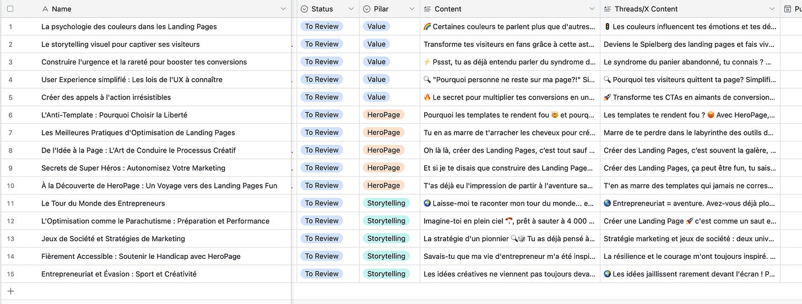
Task: Click the Content field long-text icon
Action: (x=427, y=9)
